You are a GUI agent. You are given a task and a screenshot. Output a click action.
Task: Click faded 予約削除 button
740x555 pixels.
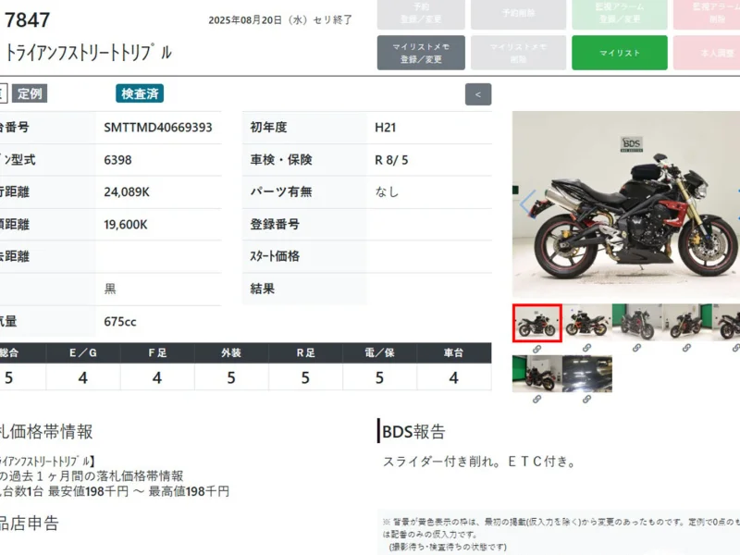pos(518,13)
